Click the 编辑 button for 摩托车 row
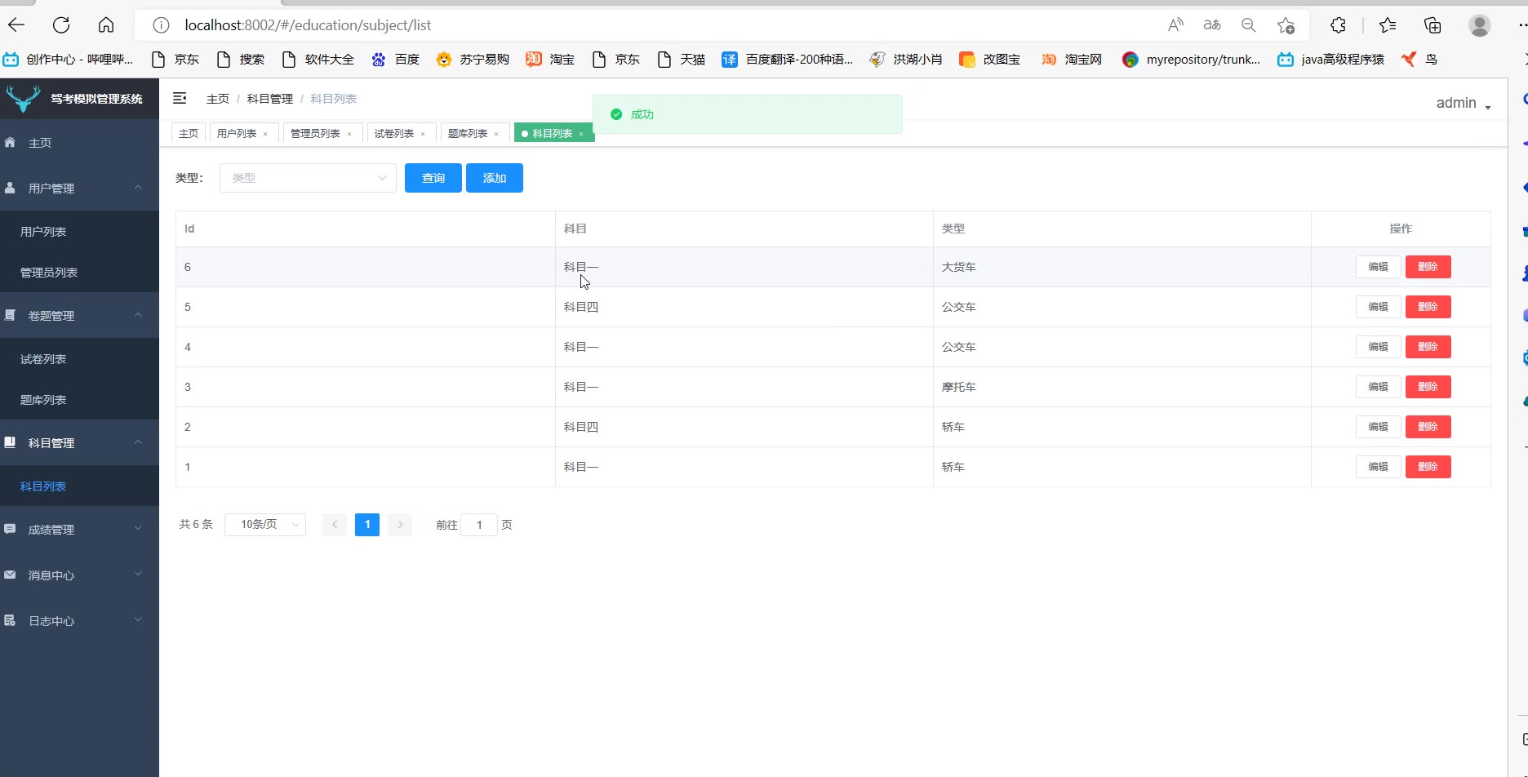This screenshot has height=777, width=1528. pyautogui.click(x=1378, y=387)
